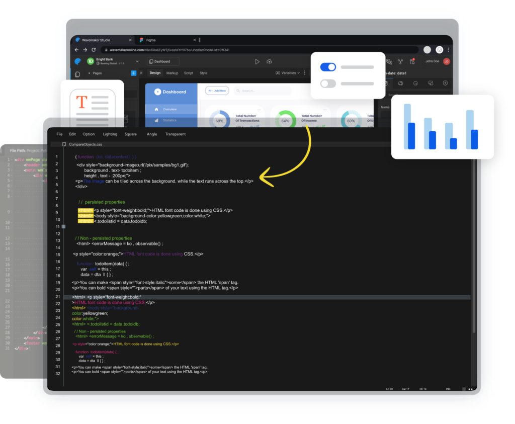Select the CompareObjects.css file tab
515x424 pixels.
[x=85, y=144]
